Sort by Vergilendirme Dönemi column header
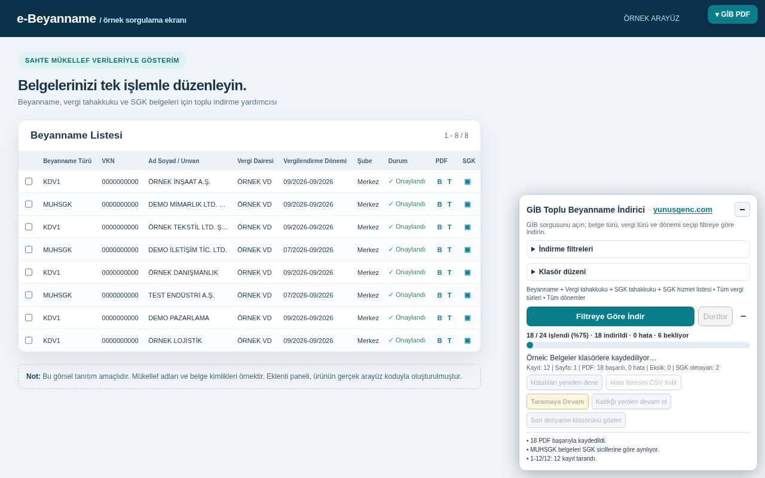Screen dimensions: 765x478 click(315, 161)
